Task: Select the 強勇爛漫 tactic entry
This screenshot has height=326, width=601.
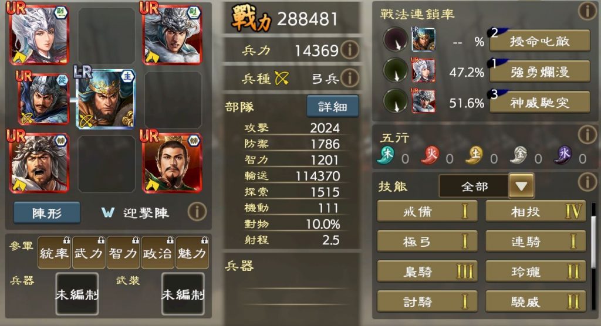Action: (540, 72)
